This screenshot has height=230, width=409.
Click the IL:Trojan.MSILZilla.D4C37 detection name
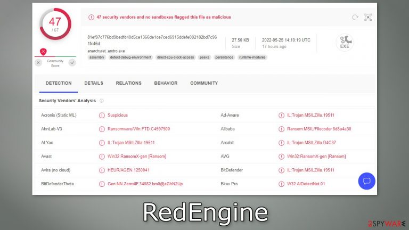coord(312,143)
